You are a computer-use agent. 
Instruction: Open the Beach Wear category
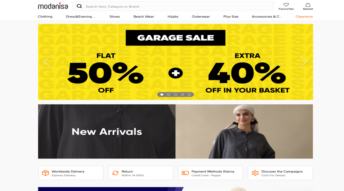click(144, 17)
